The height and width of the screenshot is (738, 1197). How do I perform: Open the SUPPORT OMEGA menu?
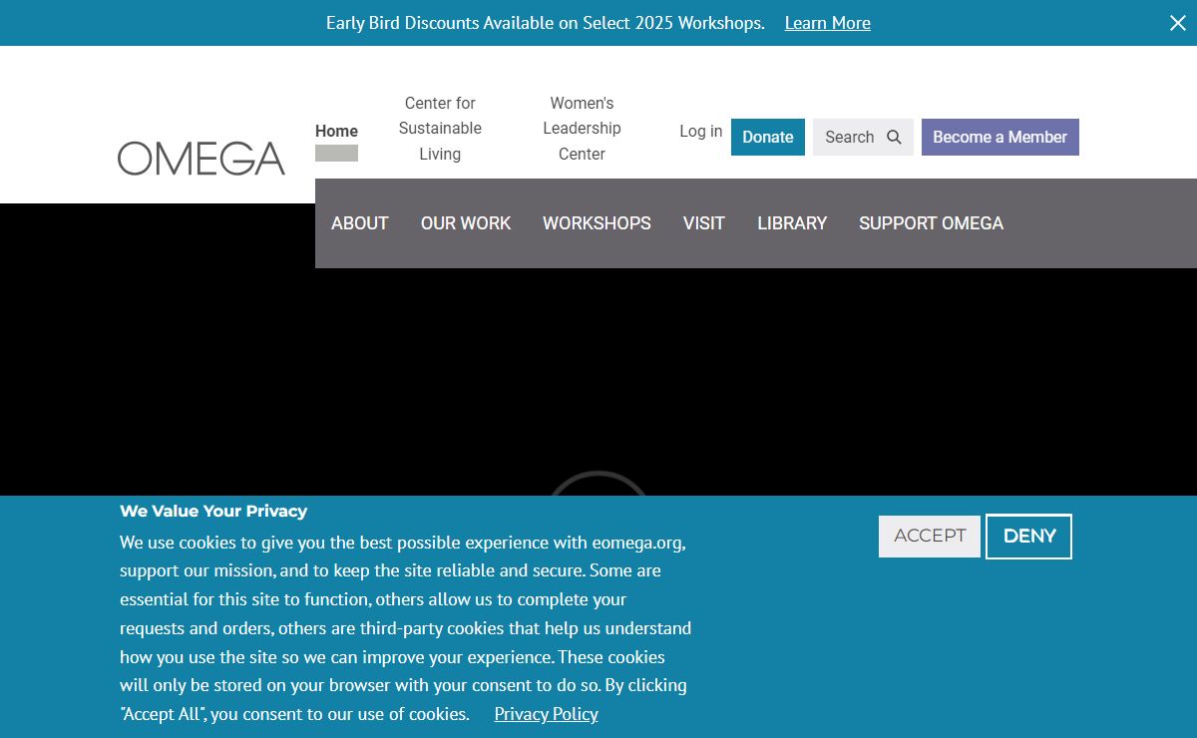point(932,223)
